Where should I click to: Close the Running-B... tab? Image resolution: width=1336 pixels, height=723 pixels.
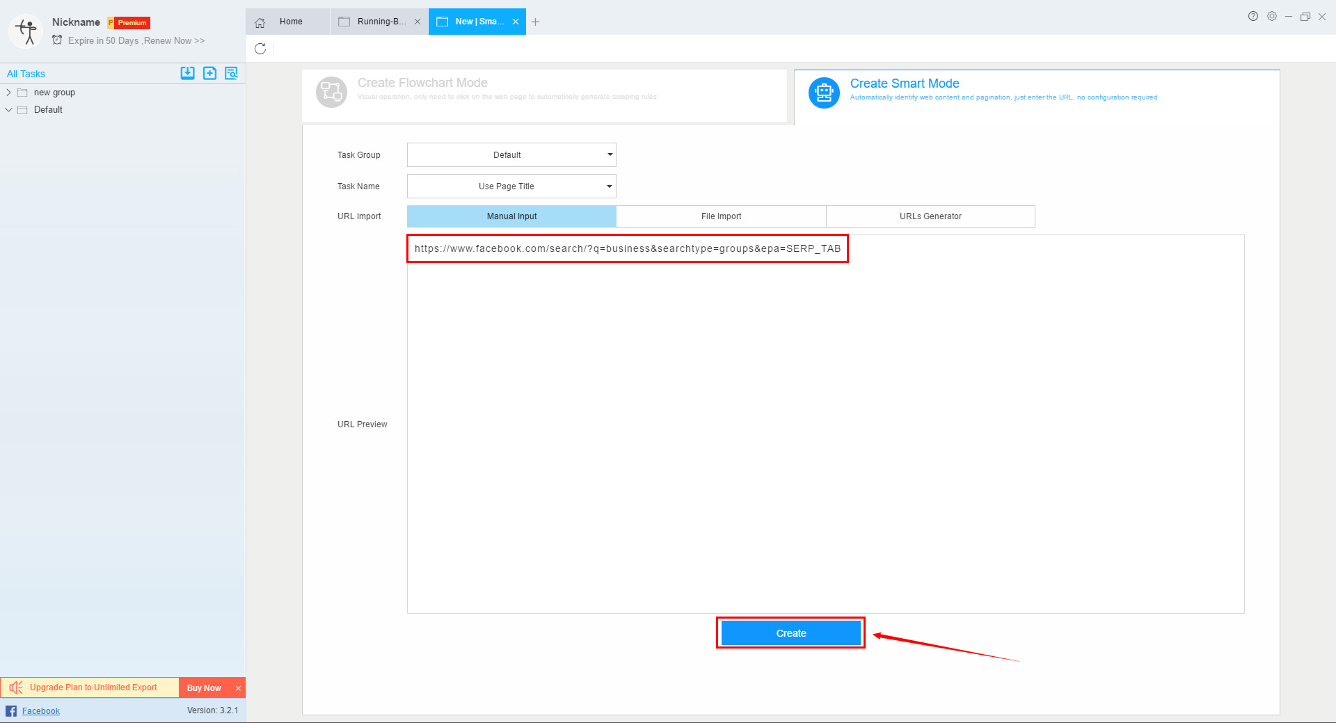click(417, 22)
